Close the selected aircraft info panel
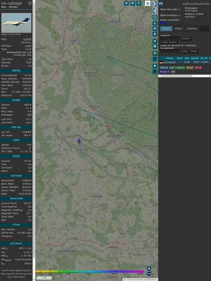The height and width of the screenshot is (281, 211). (x=30, y=3)
